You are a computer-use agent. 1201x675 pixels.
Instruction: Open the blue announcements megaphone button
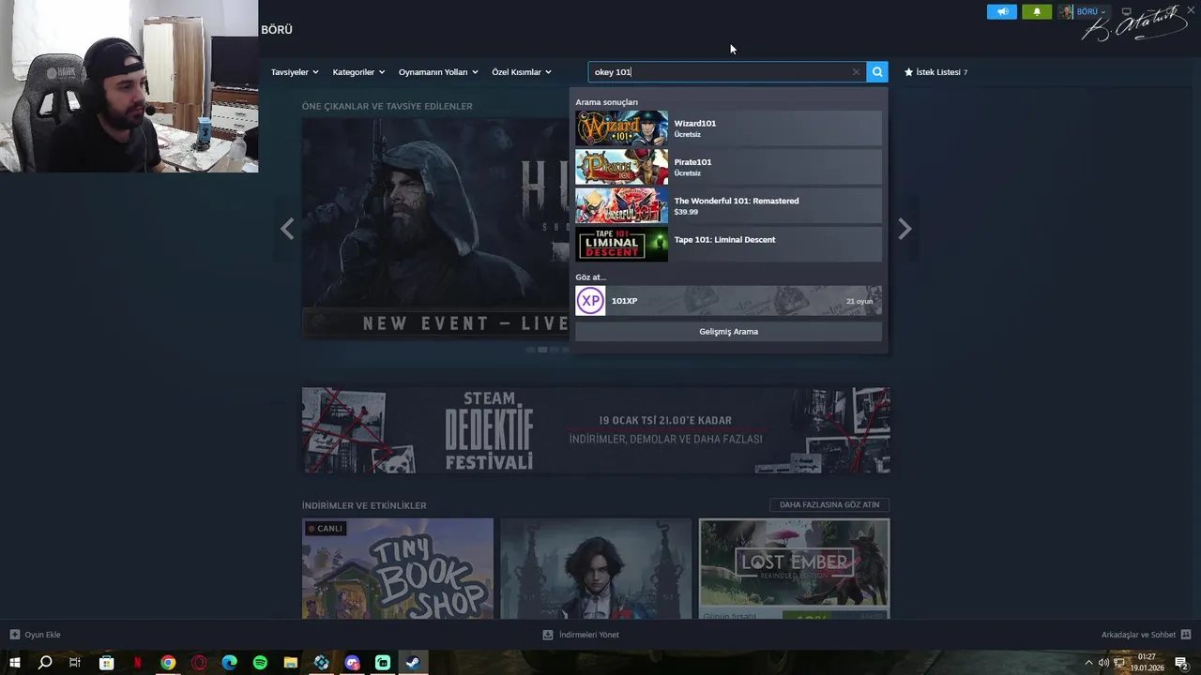1002,12
